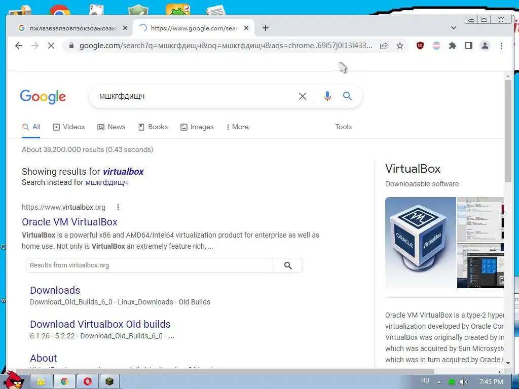Open Chrome from the taskbar
This screenshot has width=519, height=389.
[x=64, y=382]
